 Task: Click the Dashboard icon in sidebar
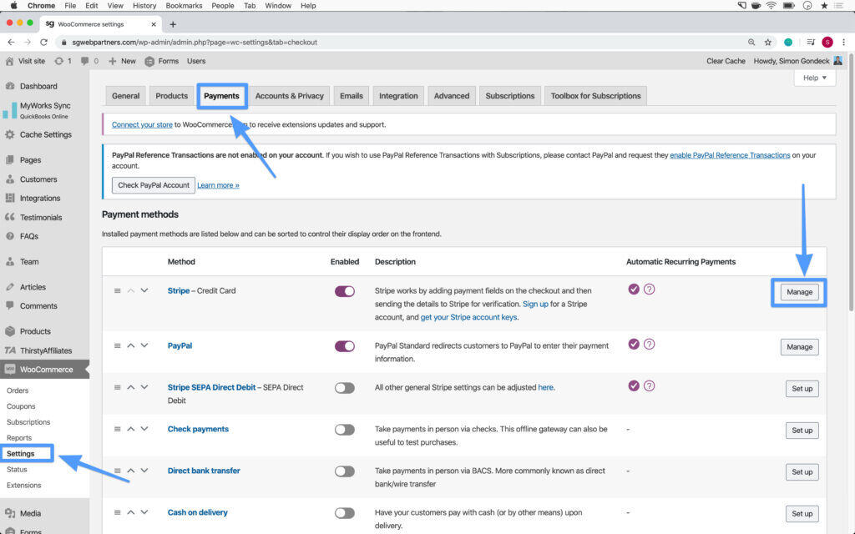(x=10, y=86)
